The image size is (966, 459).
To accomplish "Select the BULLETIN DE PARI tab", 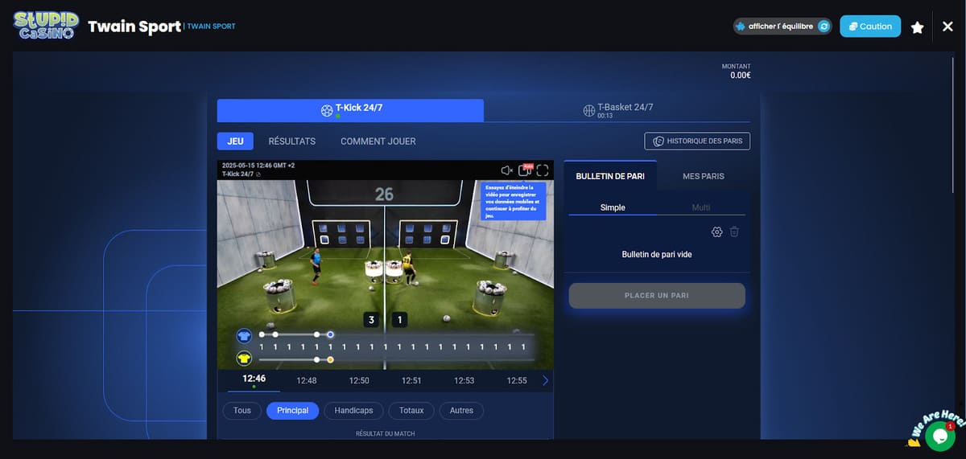I will click(x=610, y=176).
